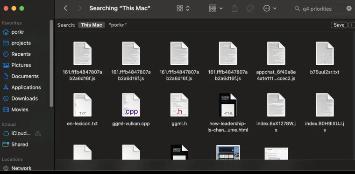
Task: Select the "porkr" search scope
Action: pyautogui.click(x=118, y=25)
